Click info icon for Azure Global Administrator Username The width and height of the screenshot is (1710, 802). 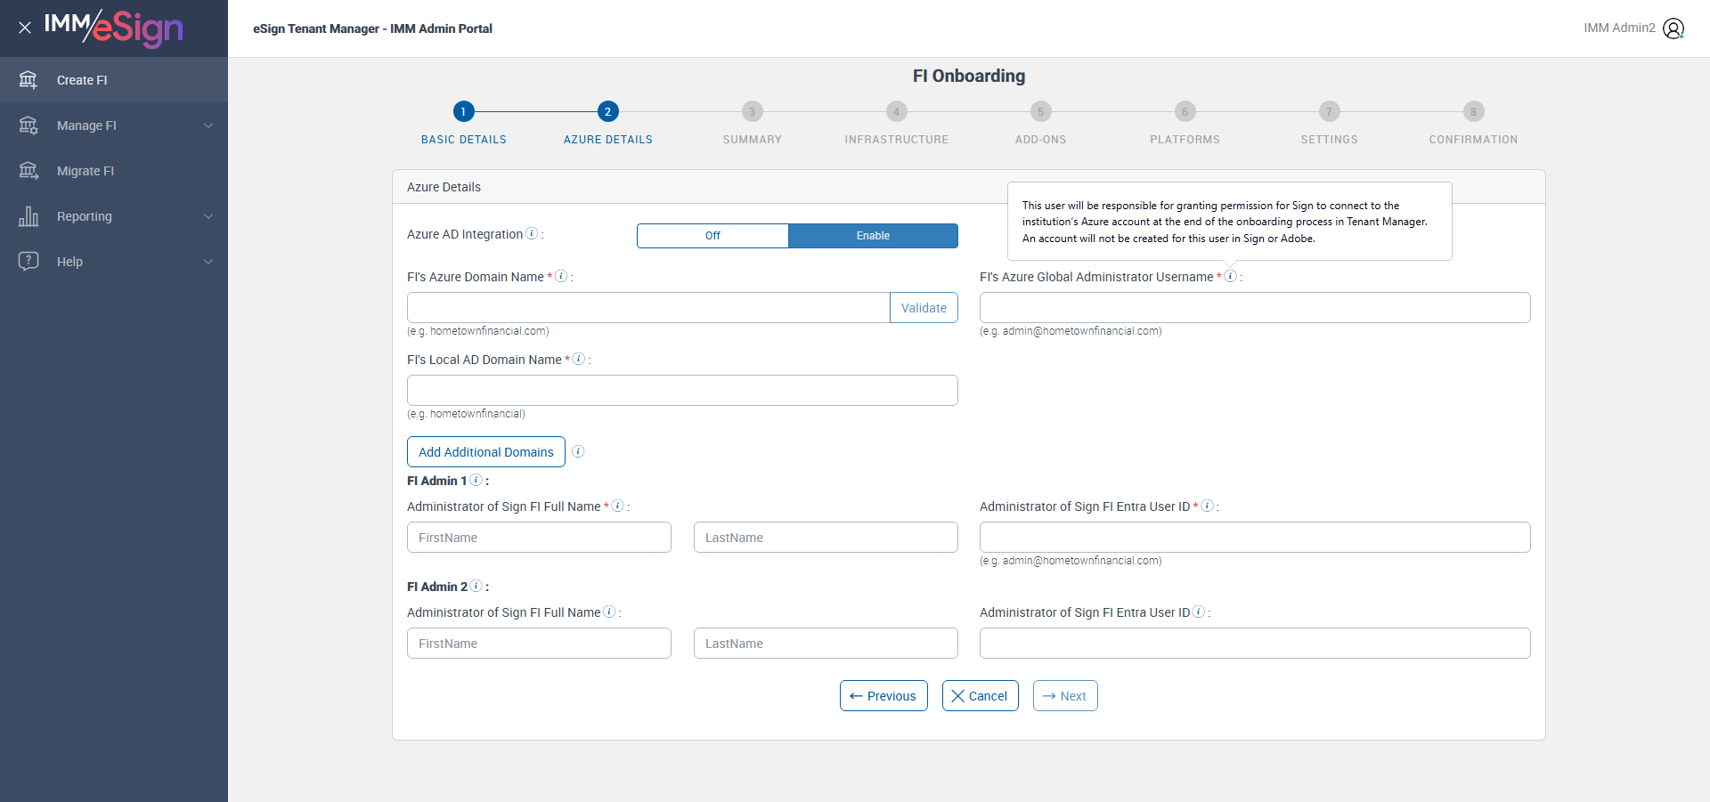1230,276
